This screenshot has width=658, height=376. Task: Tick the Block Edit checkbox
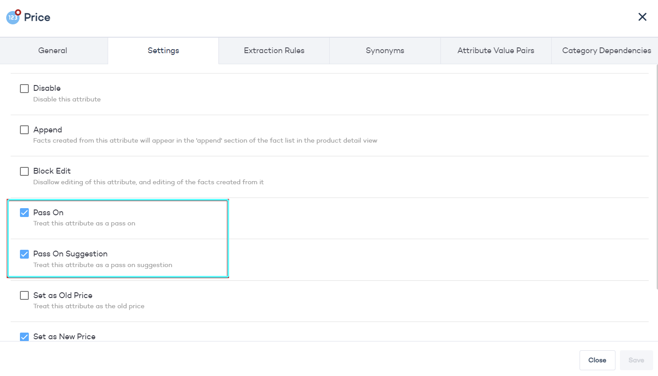[x=24, y=171]
